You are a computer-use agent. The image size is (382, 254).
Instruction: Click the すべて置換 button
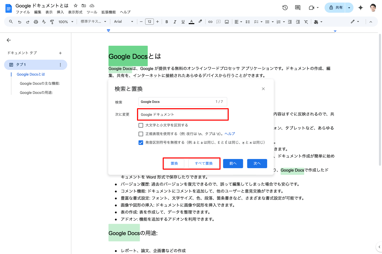point(204,164)
